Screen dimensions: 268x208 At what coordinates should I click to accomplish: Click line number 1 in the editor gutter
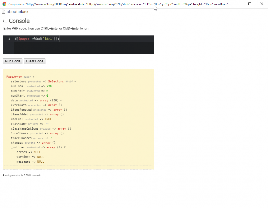[9, 39]
